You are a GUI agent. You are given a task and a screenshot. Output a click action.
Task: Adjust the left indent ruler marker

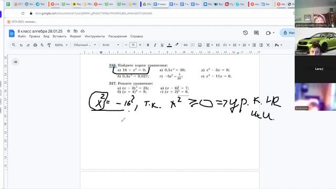(101, 52)
